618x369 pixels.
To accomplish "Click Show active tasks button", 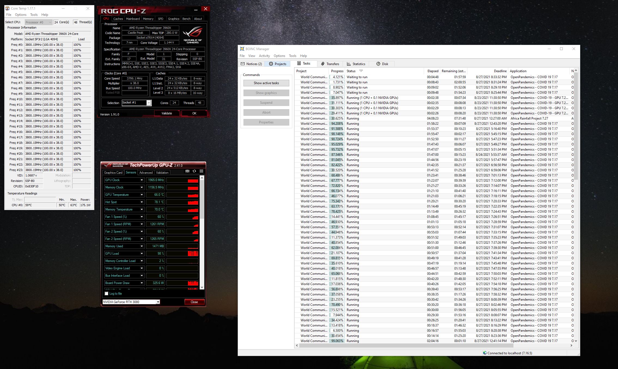I will pyautogui.click(x=266, y=83).
